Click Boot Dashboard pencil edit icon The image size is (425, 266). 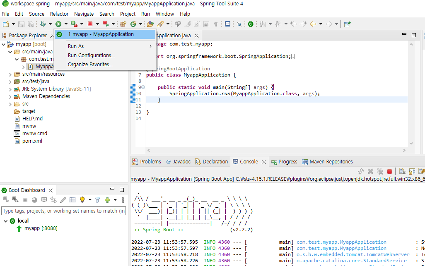[63, 200]
